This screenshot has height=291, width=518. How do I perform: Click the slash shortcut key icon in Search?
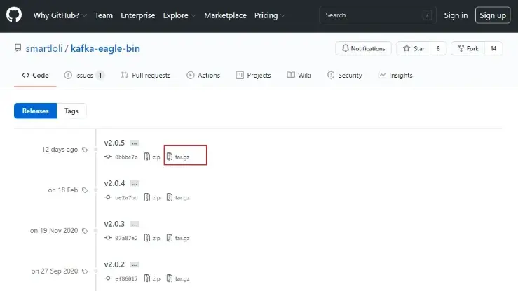427,15
